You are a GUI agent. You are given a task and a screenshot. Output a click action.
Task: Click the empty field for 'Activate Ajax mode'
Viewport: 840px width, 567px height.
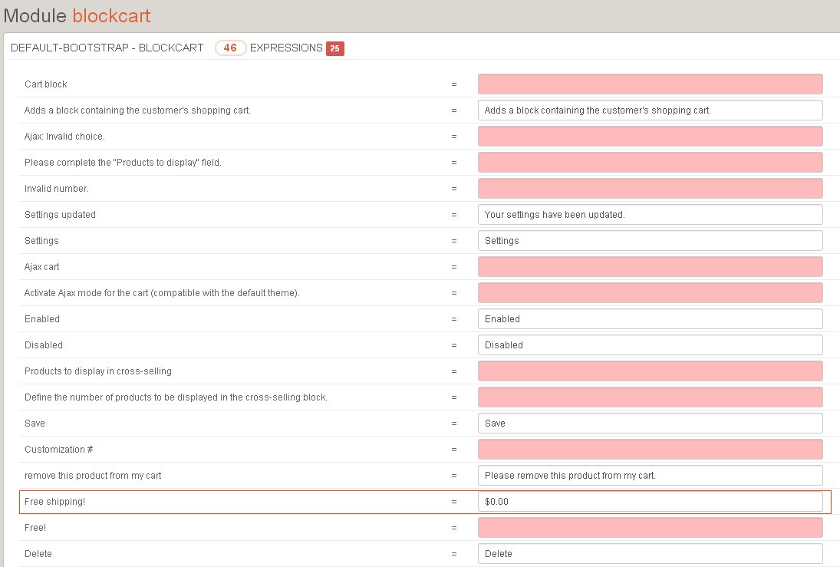tap(651, 292)
